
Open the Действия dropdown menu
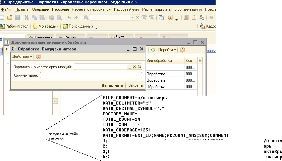(22, 56)
